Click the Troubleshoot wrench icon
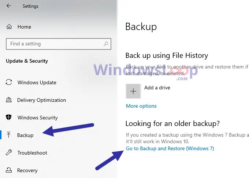The width and height of the screenshot is (249, 178). coord(9,152)
